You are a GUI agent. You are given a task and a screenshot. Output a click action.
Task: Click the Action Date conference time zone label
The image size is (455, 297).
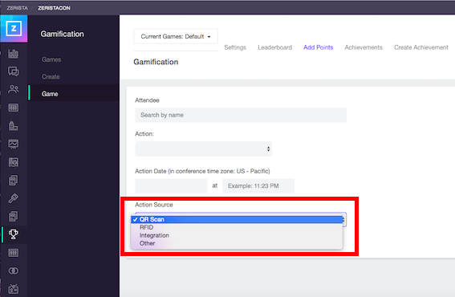click(x=202, y=171)
